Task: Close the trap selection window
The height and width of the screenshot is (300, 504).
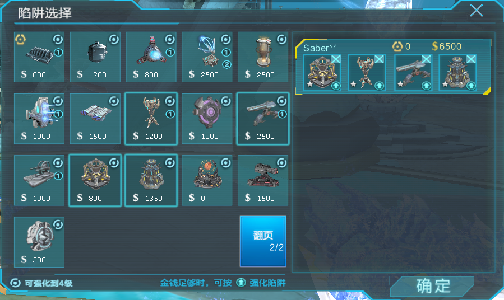Action: 477,10
